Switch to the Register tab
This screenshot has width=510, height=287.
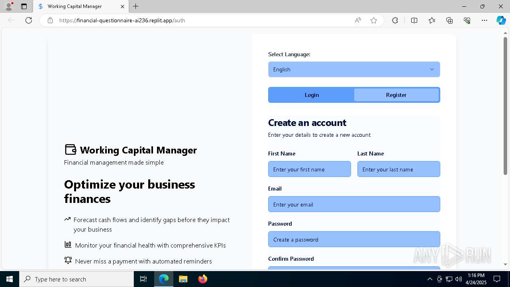396,95
